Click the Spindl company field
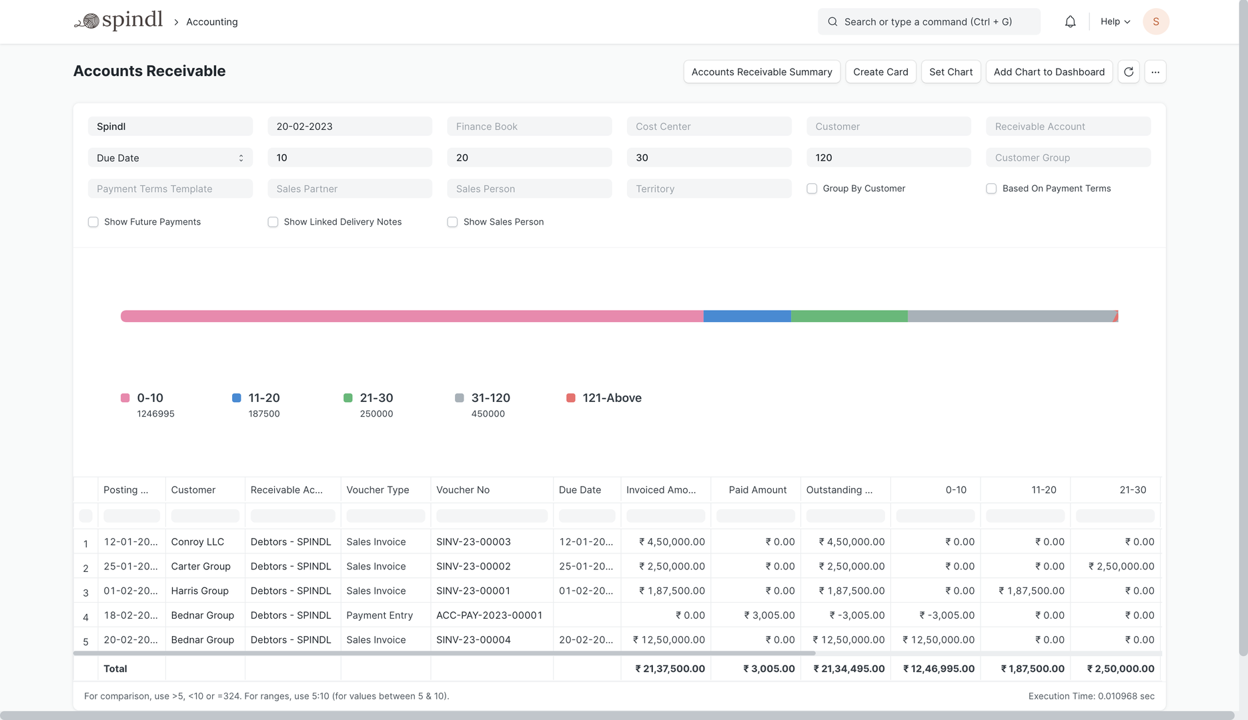 170,126
